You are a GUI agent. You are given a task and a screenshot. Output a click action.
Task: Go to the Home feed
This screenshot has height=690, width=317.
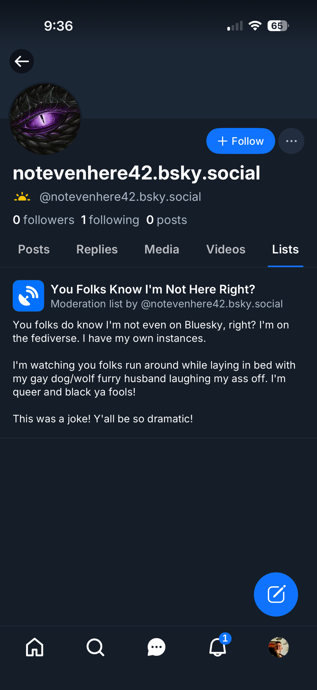coord(35,647)
